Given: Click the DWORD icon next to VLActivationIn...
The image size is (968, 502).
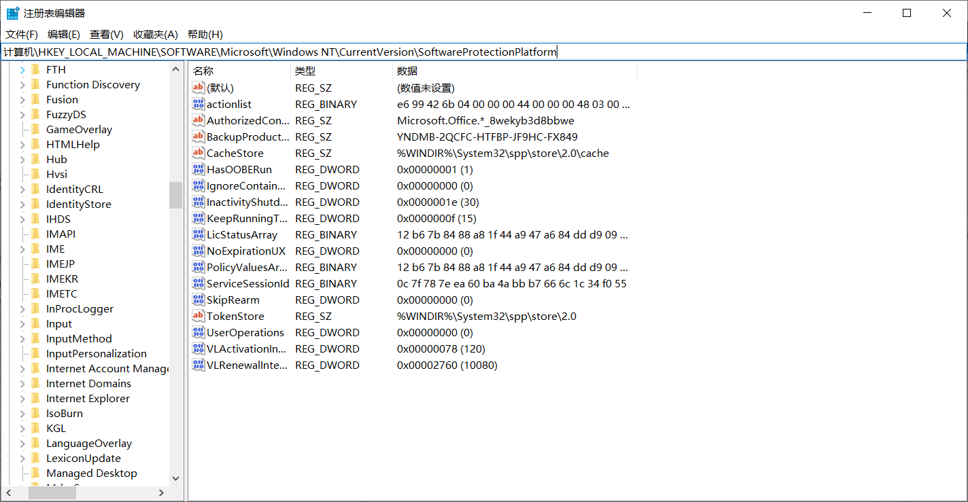Looking at the screenshot, I should point(198,348).
